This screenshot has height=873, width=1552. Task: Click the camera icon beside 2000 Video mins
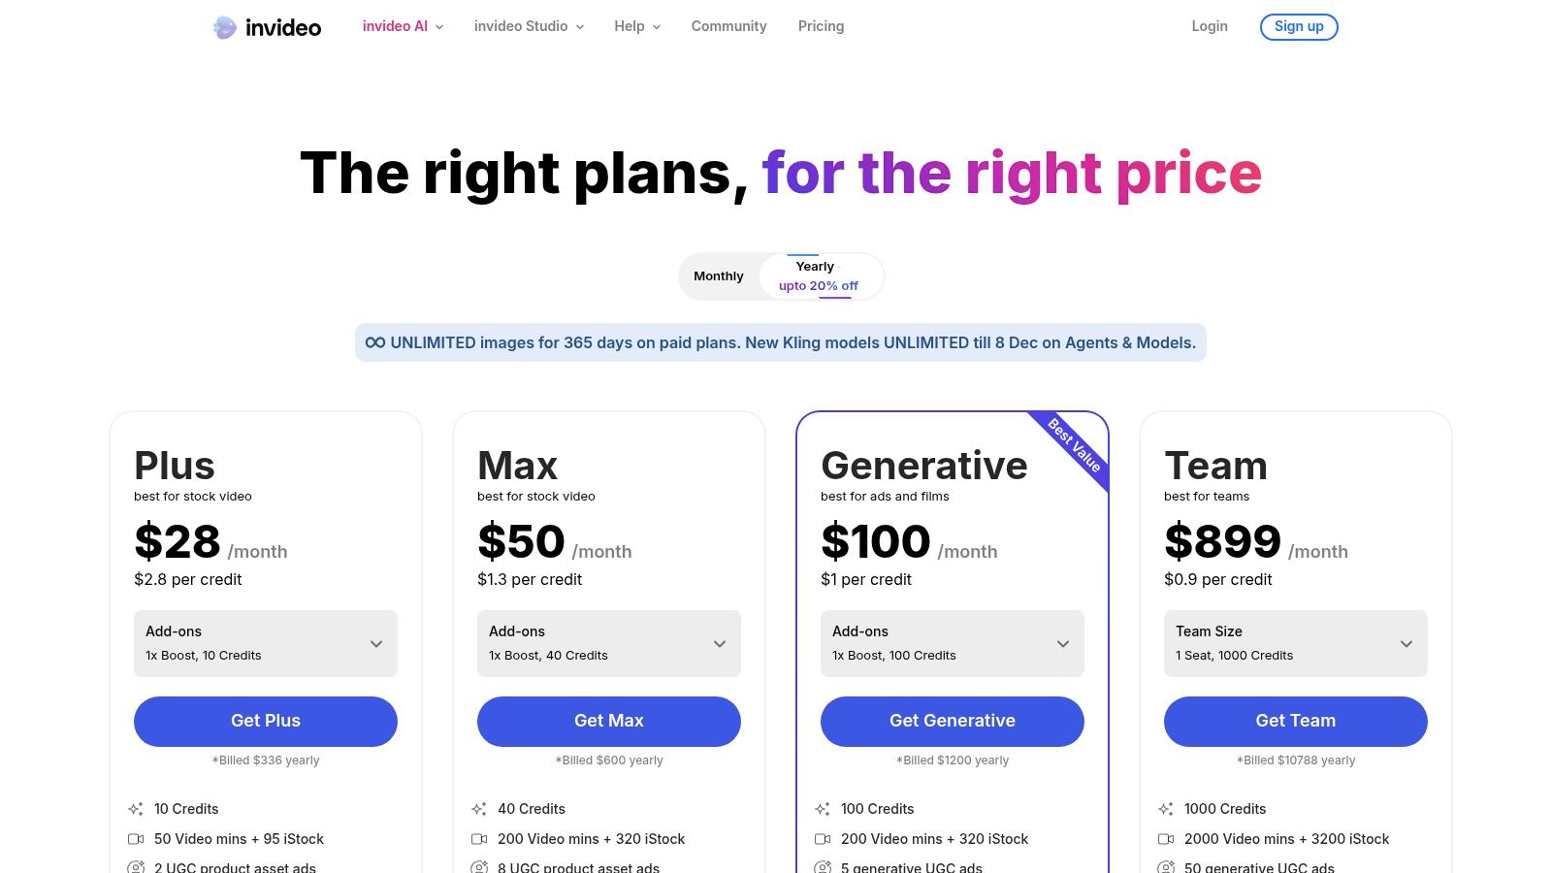pyautogui.click(x=1166, y=839)
